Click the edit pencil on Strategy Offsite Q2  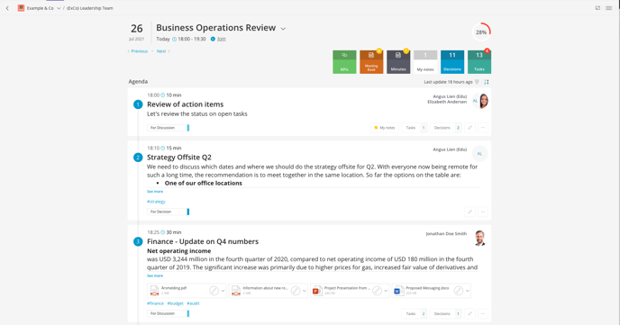(x=470, y=212)
